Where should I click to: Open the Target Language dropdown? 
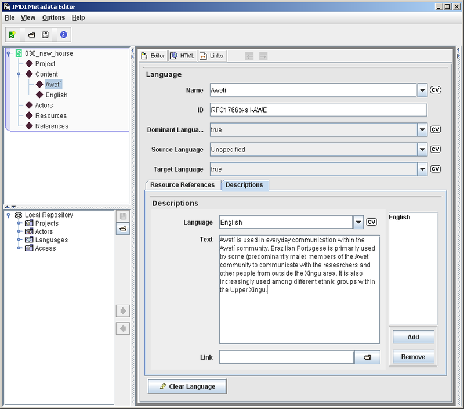point(422,169)
